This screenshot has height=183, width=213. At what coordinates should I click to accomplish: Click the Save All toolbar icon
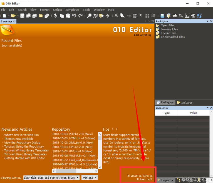coord(34,16)
